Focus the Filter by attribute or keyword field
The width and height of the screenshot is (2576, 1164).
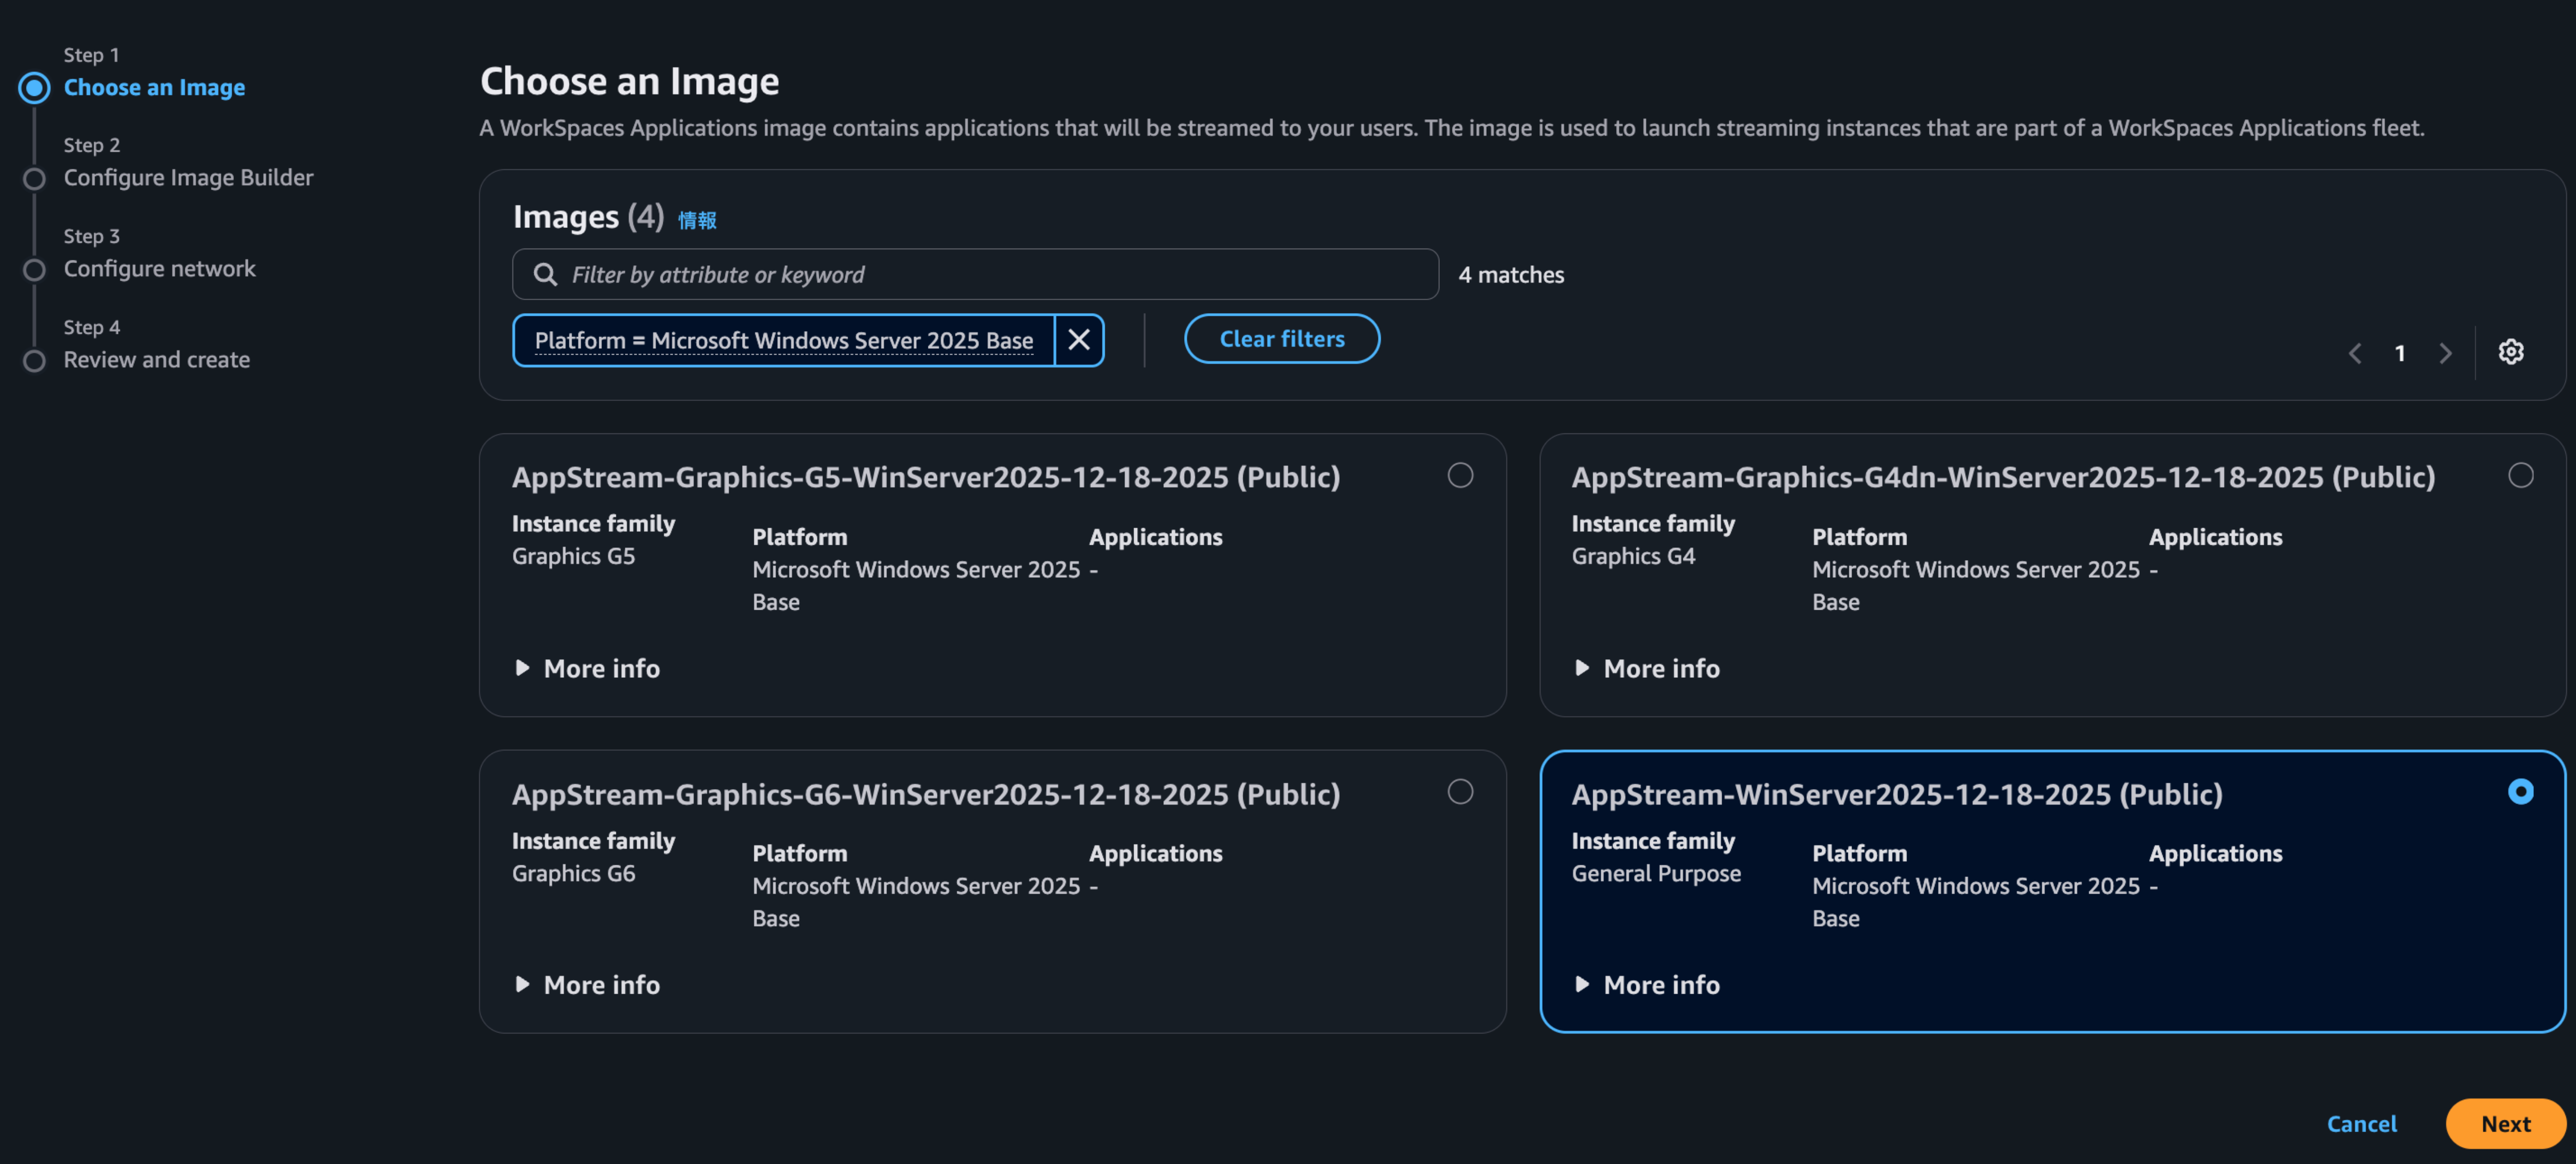[x=975, y=274]
